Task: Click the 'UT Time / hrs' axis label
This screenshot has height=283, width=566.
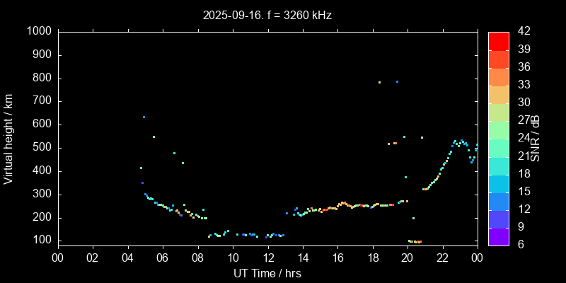Action: click(x=267, y=272)
